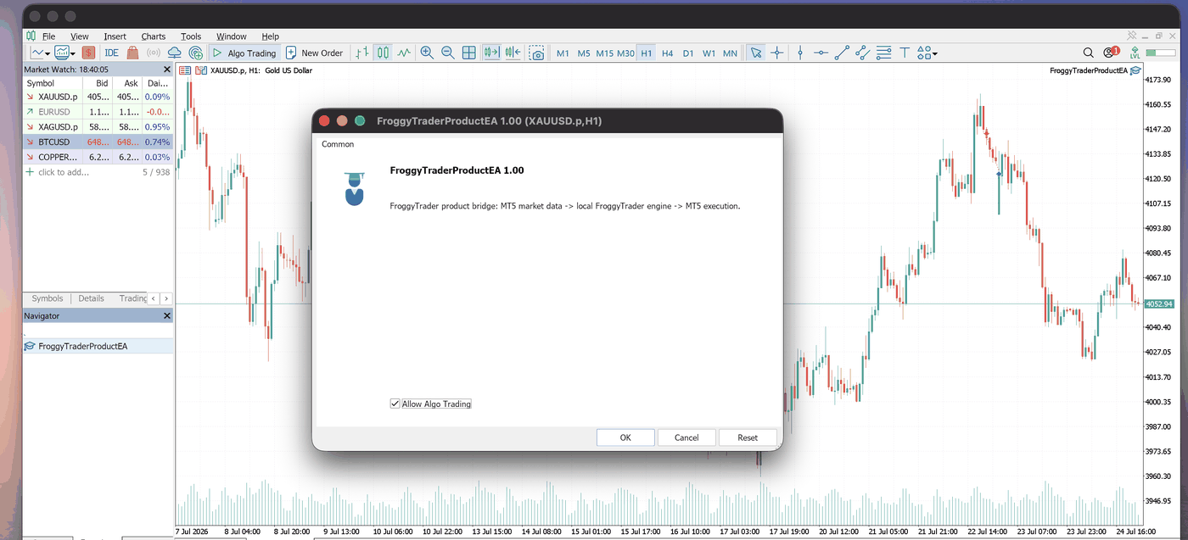The image size is (1188, 540).
Task: Open the Insert menu
Action: pyautogui.click(x=115, y=36)
